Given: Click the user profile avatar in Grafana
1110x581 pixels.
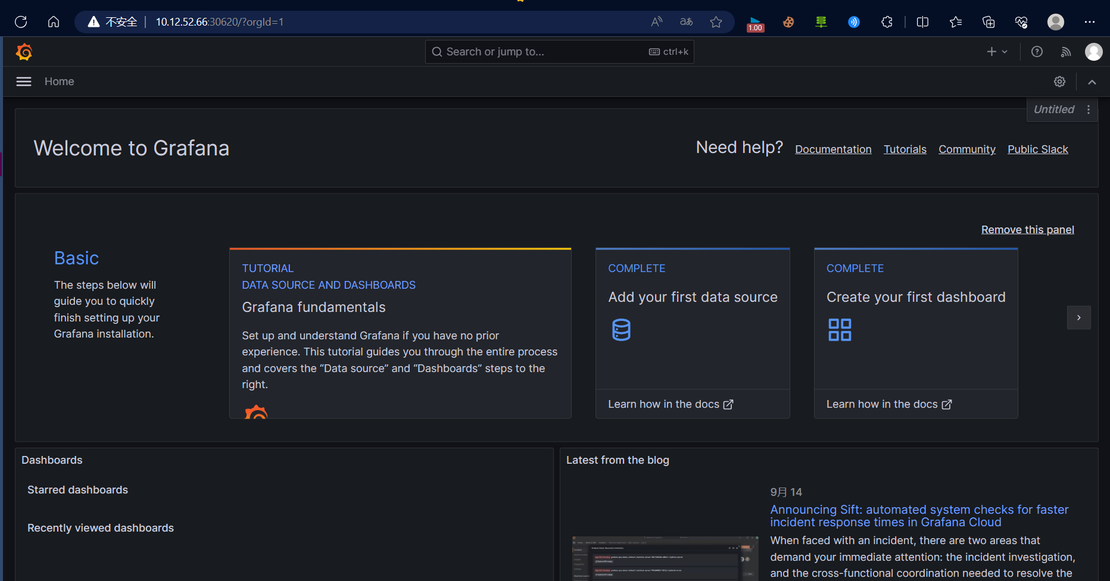Looking at the screenshot, I should point(1093,52).
